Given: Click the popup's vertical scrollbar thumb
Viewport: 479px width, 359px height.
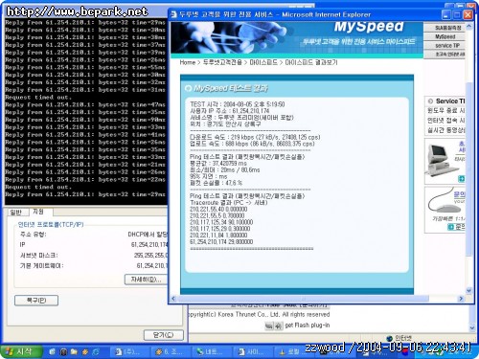Looking at the screenshot, I should pos(469,169).
